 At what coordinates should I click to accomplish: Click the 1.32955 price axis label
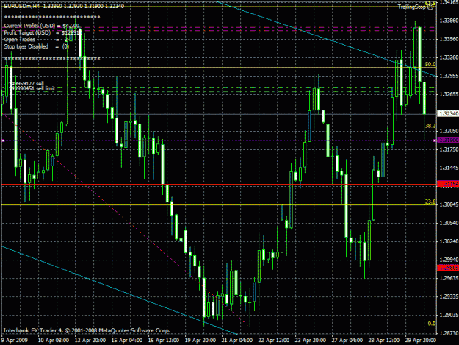tap(449, 76)
